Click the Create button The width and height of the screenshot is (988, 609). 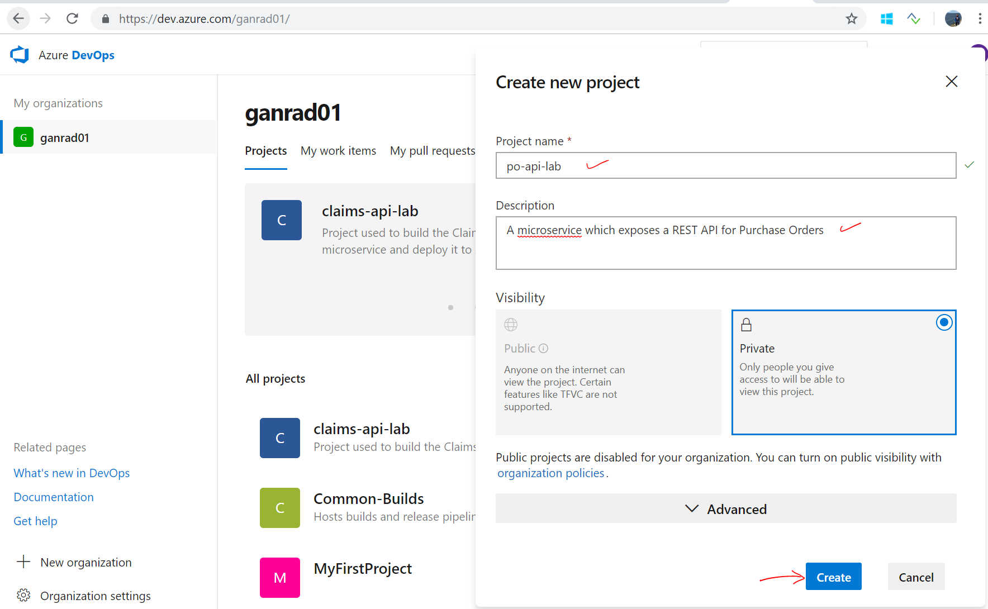click(x=833, y=577)
